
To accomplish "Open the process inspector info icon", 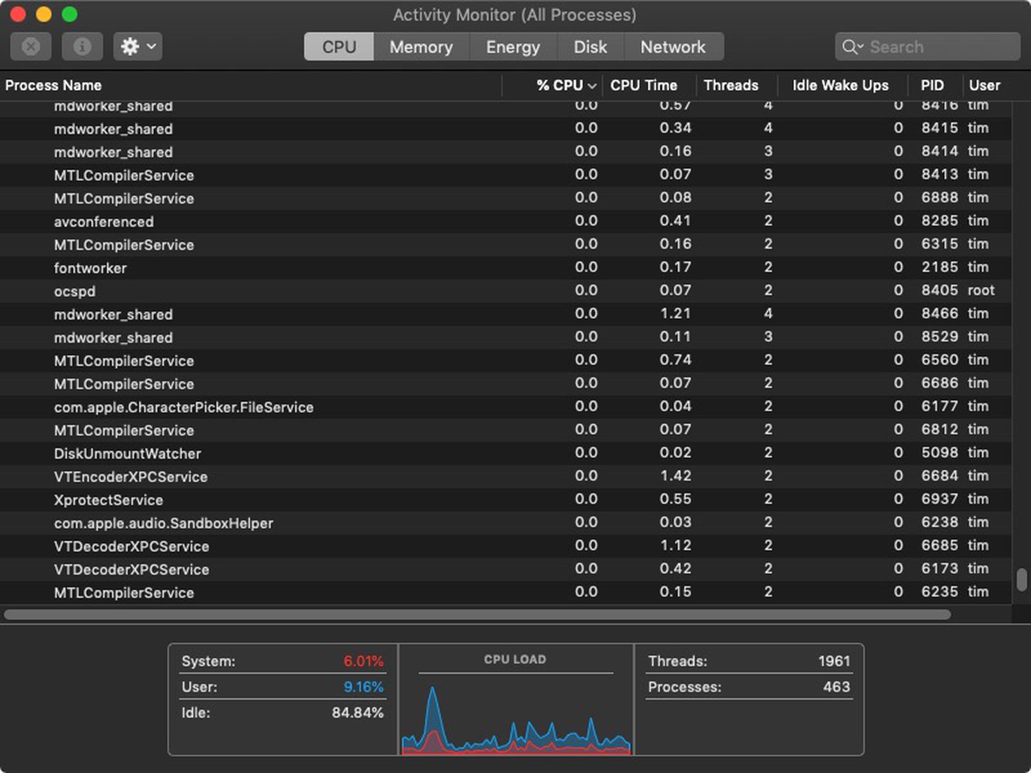I will (82, 46).
